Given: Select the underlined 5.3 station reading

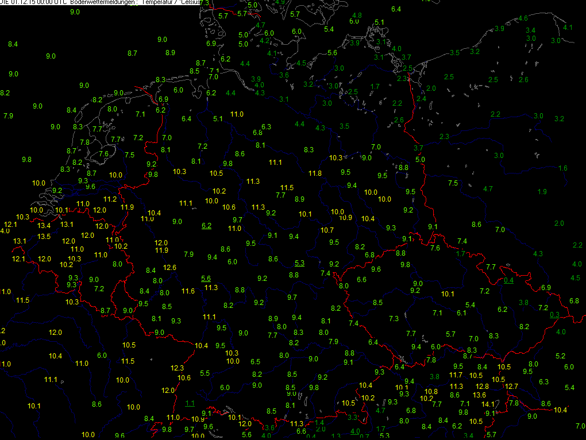Looking at the screenshot, I should [x=299, y=263].
